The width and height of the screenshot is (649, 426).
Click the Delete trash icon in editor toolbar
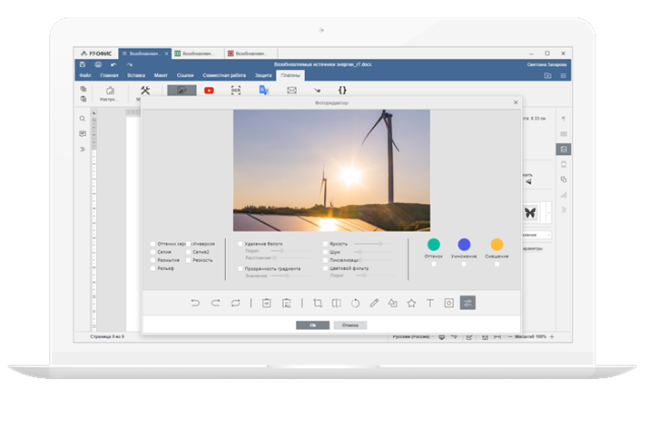point(267,303)
